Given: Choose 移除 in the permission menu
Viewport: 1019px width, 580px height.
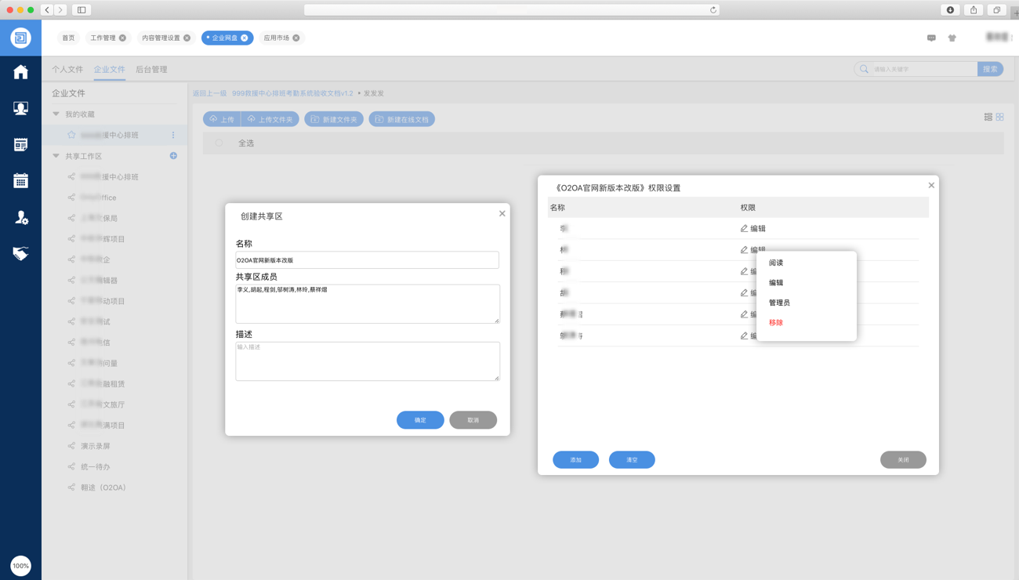Looking at the screenshot, I should (x=776, y=323).
